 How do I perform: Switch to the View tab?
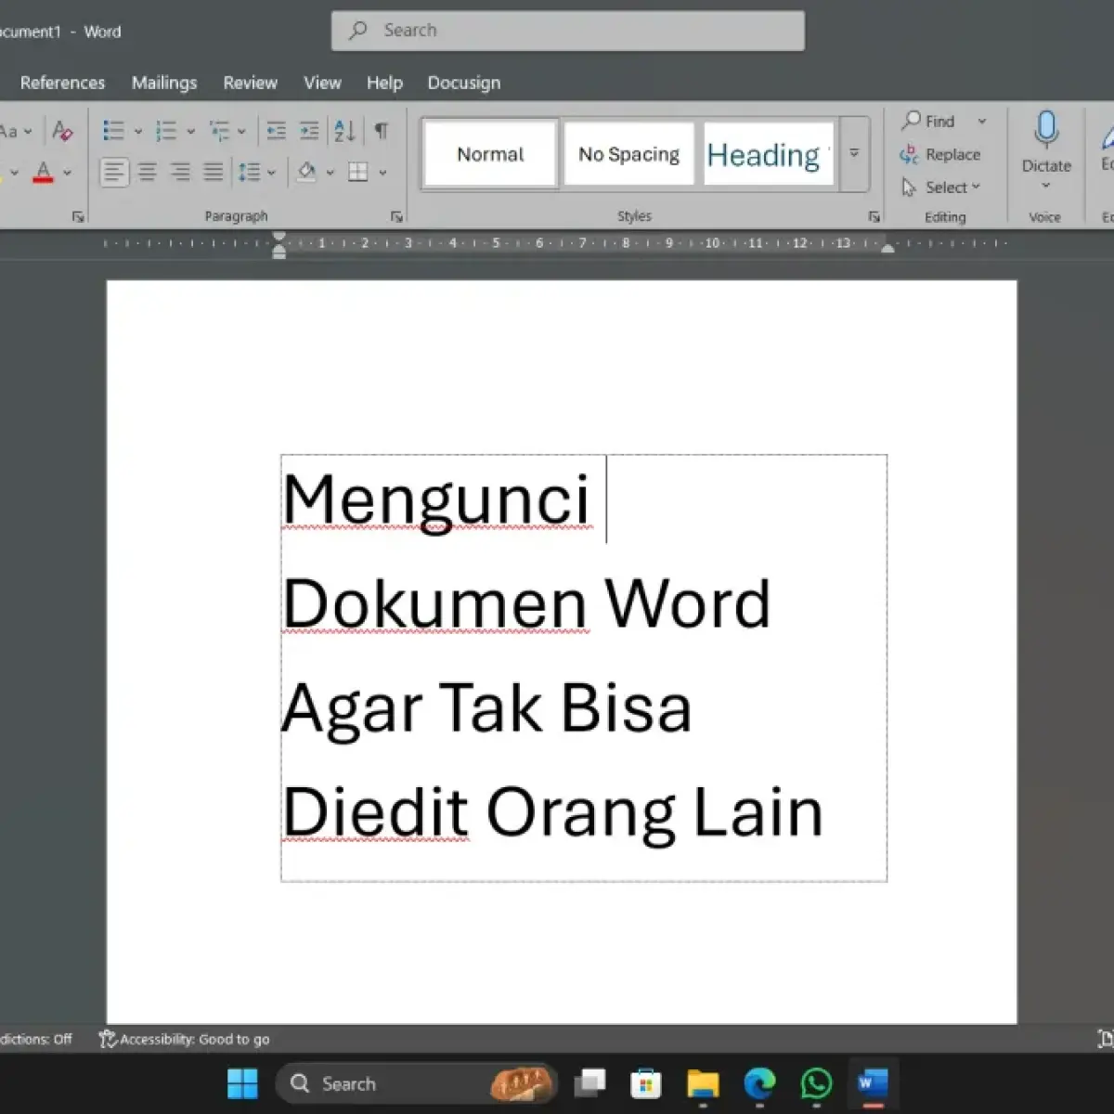tap(322, 83)
